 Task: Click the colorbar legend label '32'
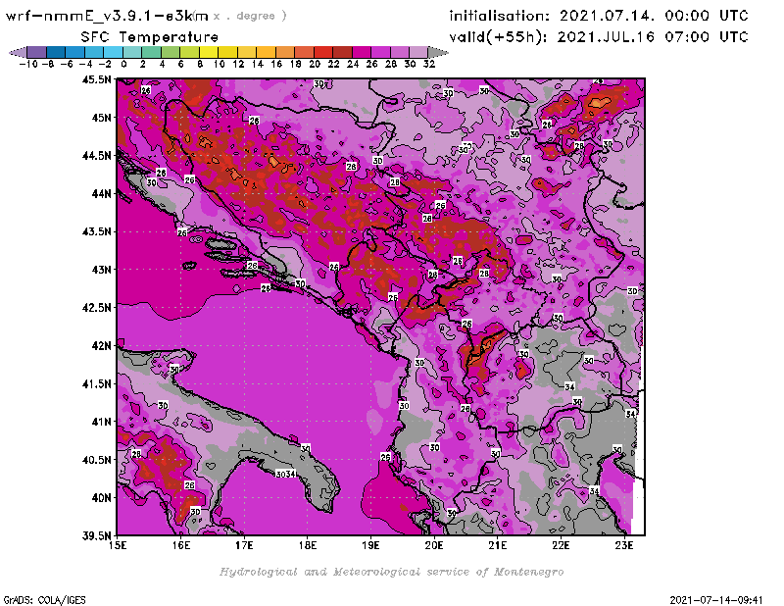pyautogui.click(x=428, y=64)
